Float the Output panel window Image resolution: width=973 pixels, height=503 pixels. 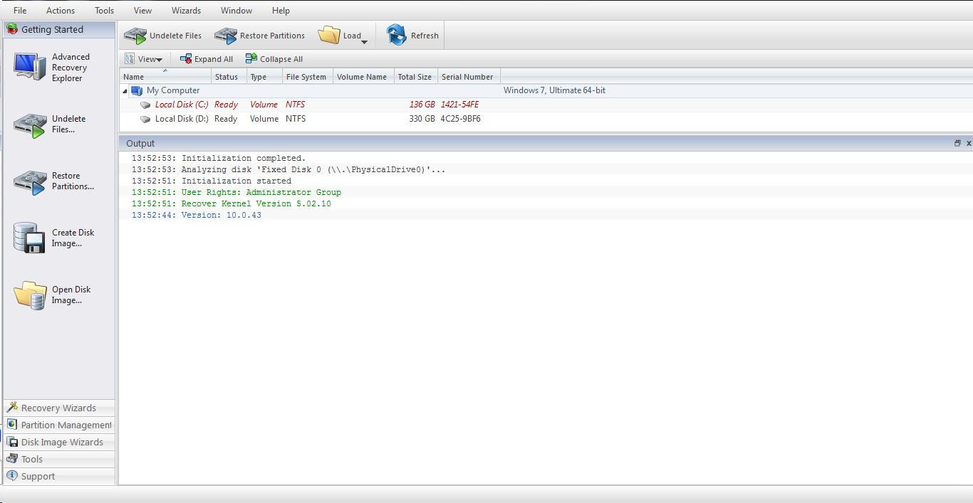coord(957,143)
